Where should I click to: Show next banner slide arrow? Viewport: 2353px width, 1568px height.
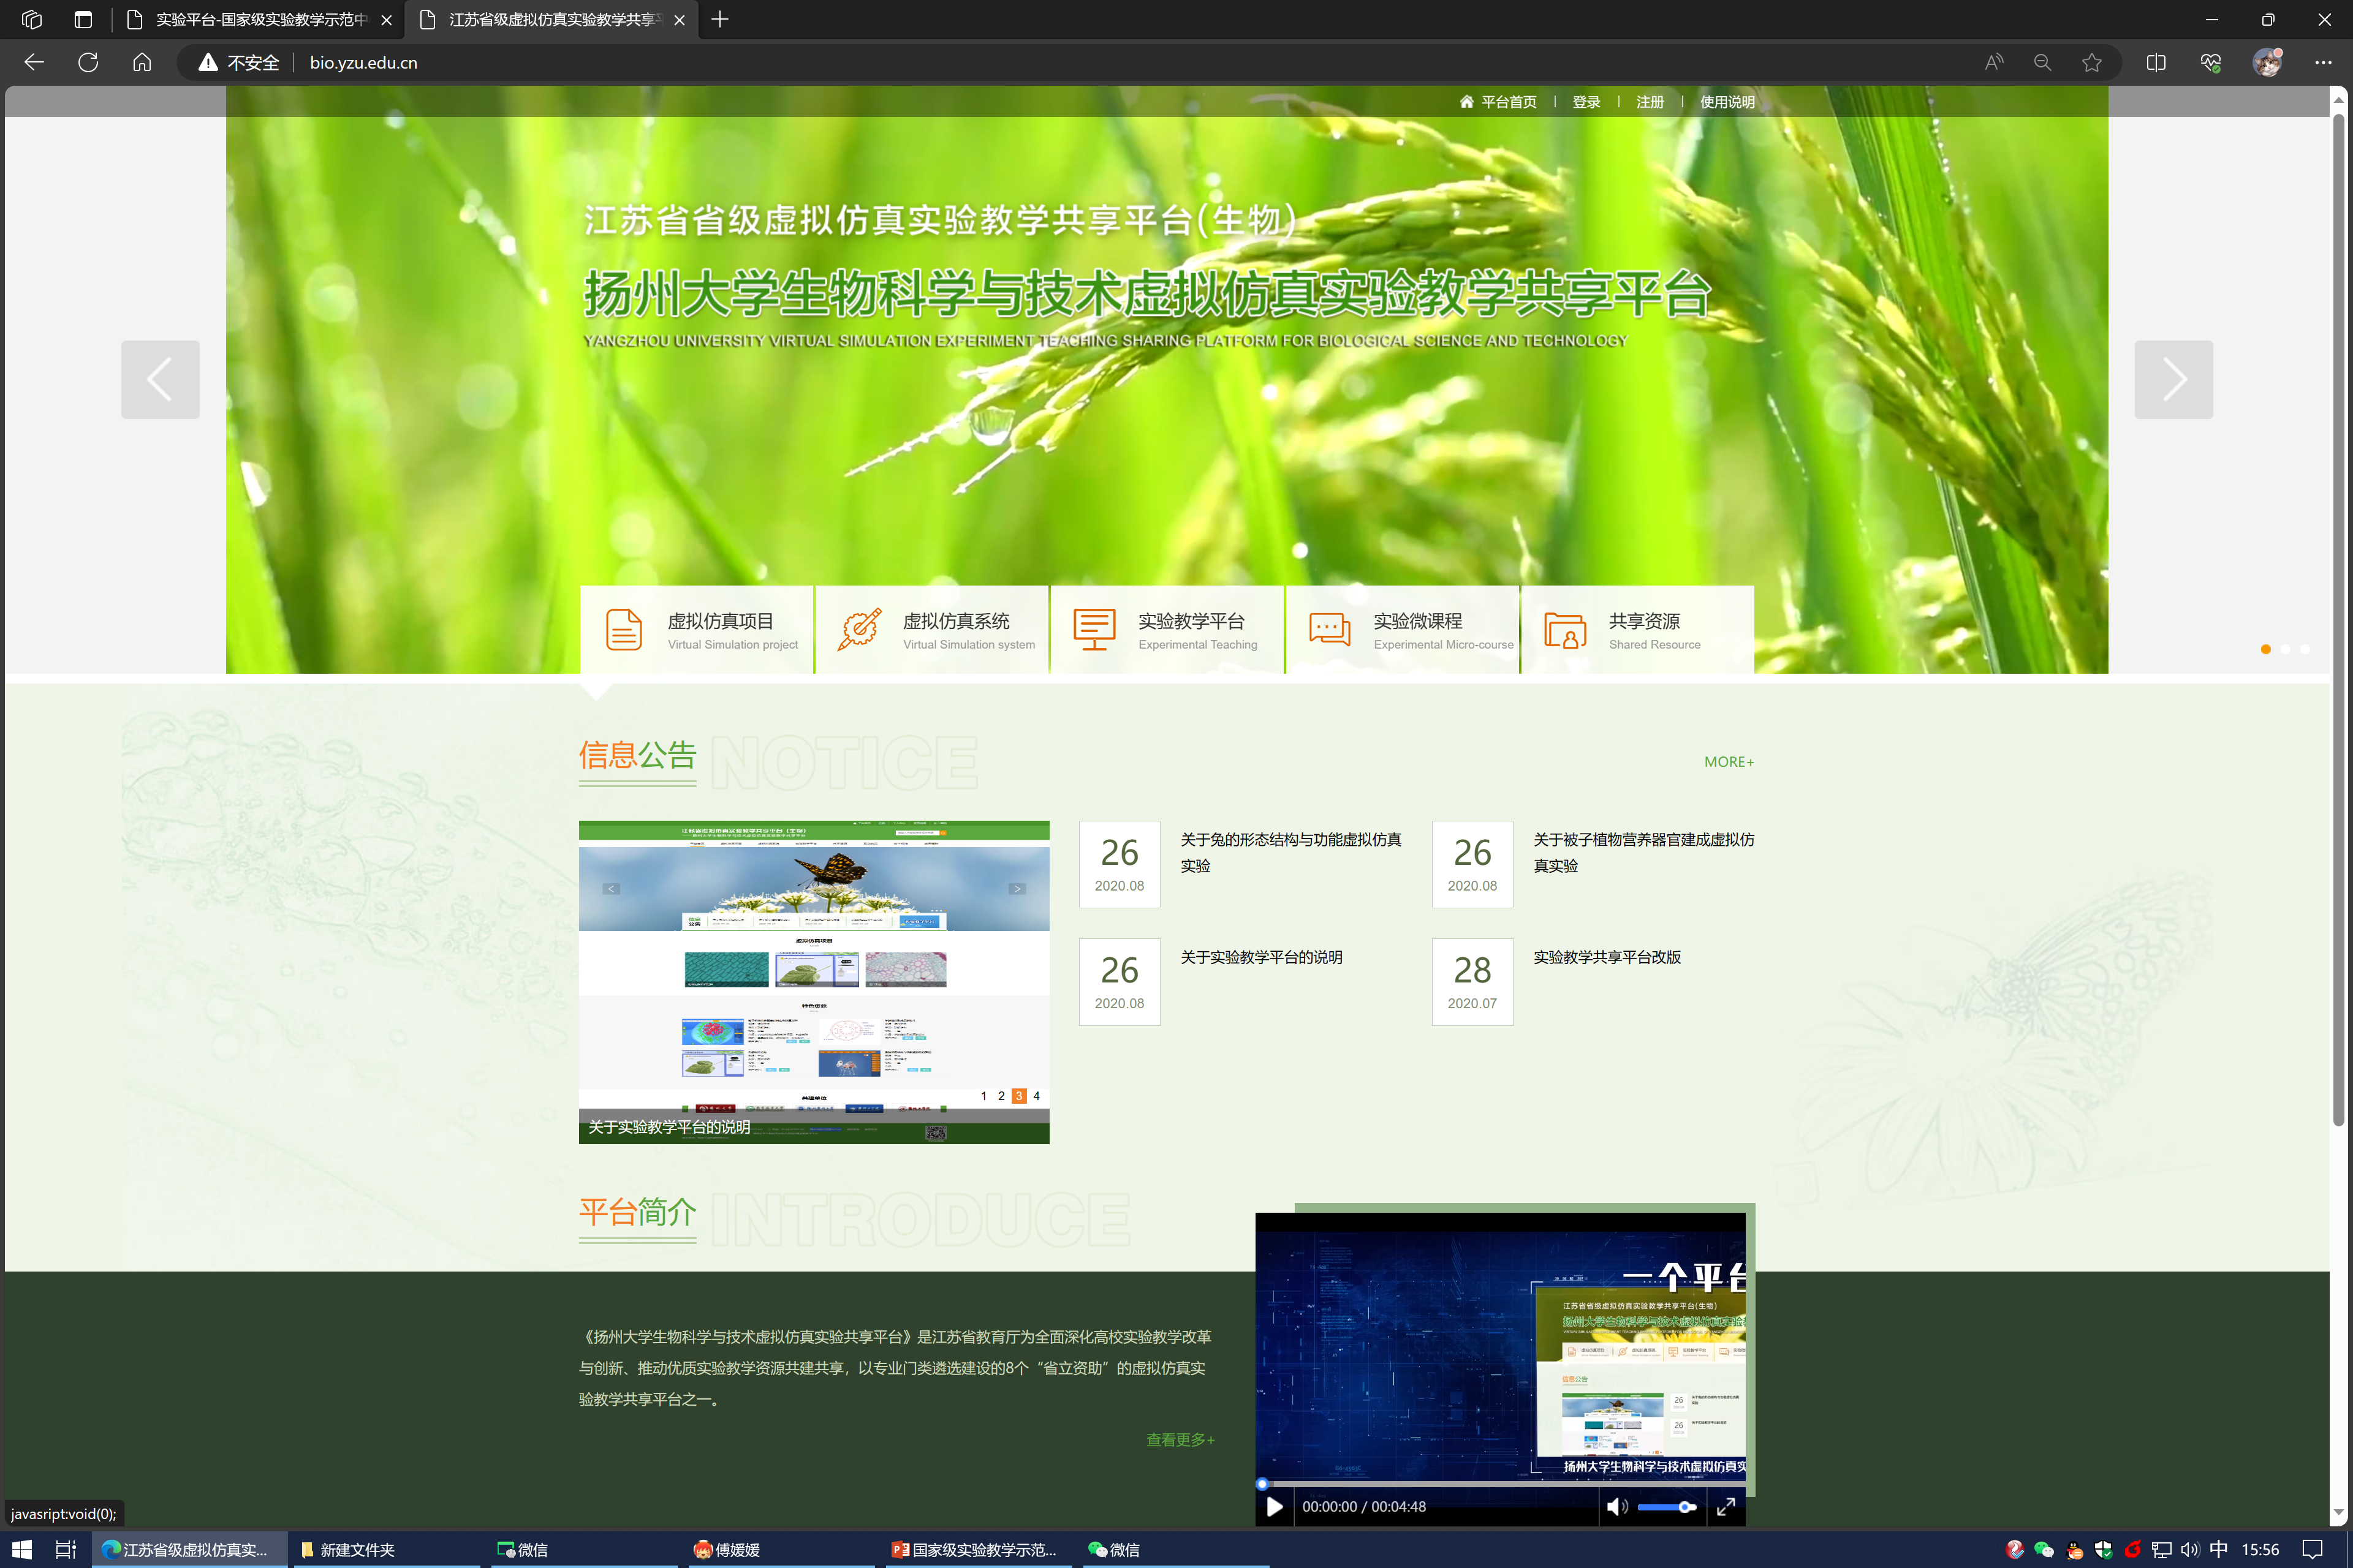click(2173, 379)
